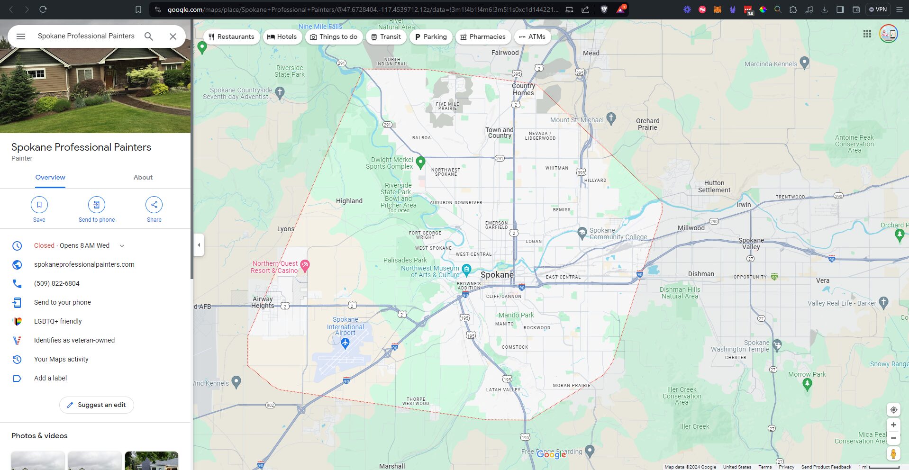Click the Send to phone icon
This screenshot has height=470, width=909.
[x=97, y=205]
